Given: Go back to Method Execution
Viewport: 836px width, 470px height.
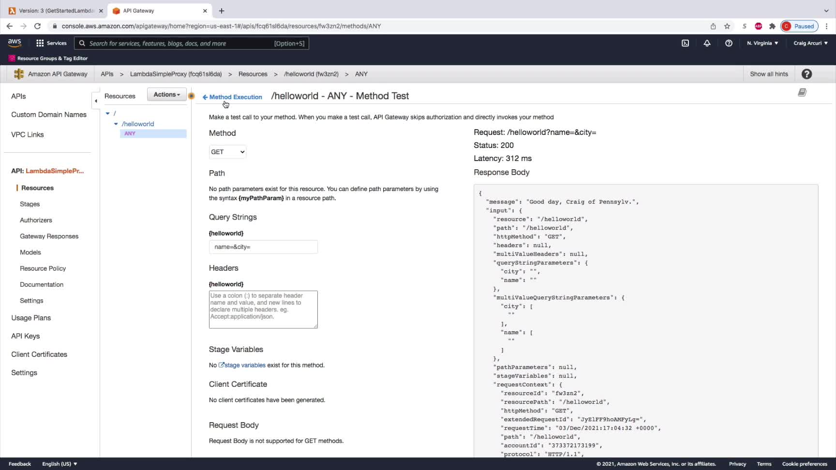Looking at the screenshot, I should coord(232,97).
